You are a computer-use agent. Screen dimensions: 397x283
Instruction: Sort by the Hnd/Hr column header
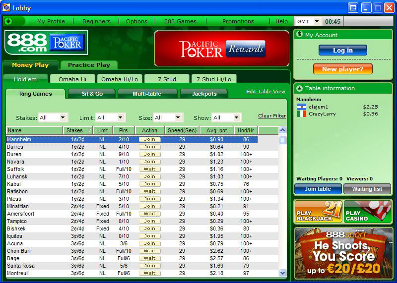click(246, 130)
